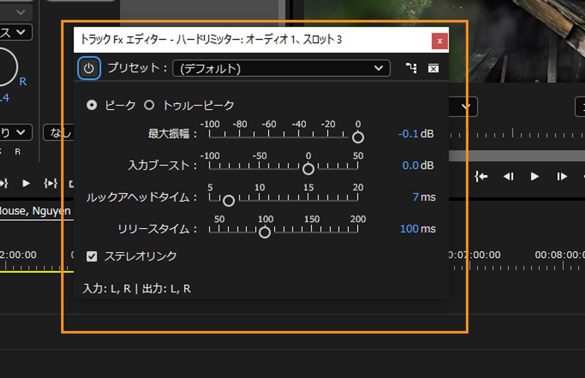
Task: Click the loop playback icon above Nguyen label
Action: 50,183
